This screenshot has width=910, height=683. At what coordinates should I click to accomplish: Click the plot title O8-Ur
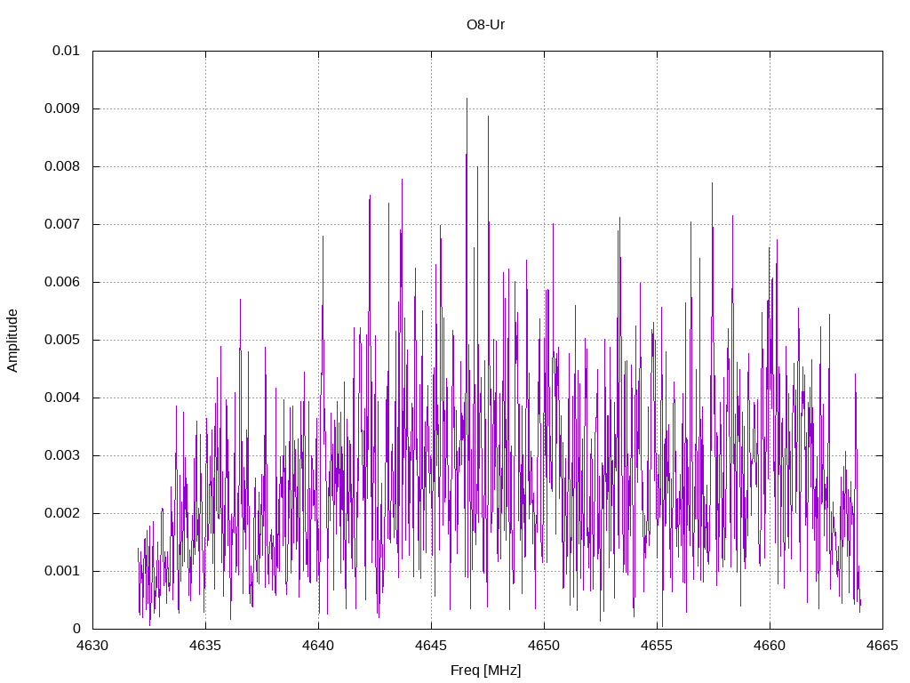[x=486, y=24]
